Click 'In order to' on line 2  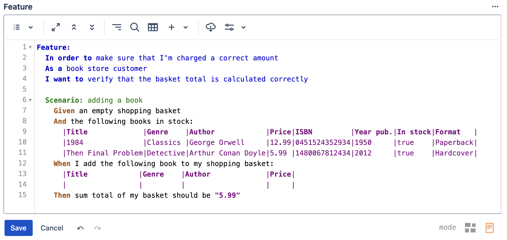pos(68,58)
